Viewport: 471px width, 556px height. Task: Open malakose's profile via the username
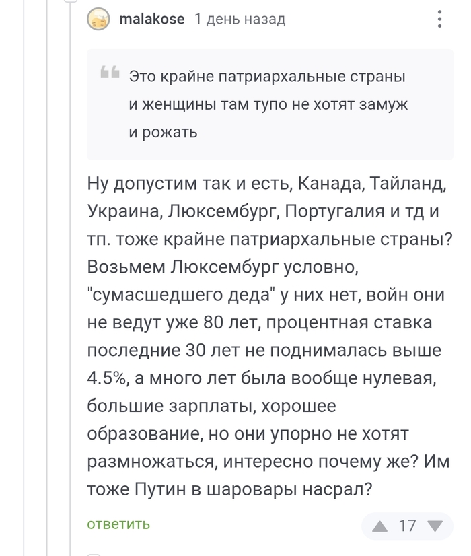tap(151, 20)
